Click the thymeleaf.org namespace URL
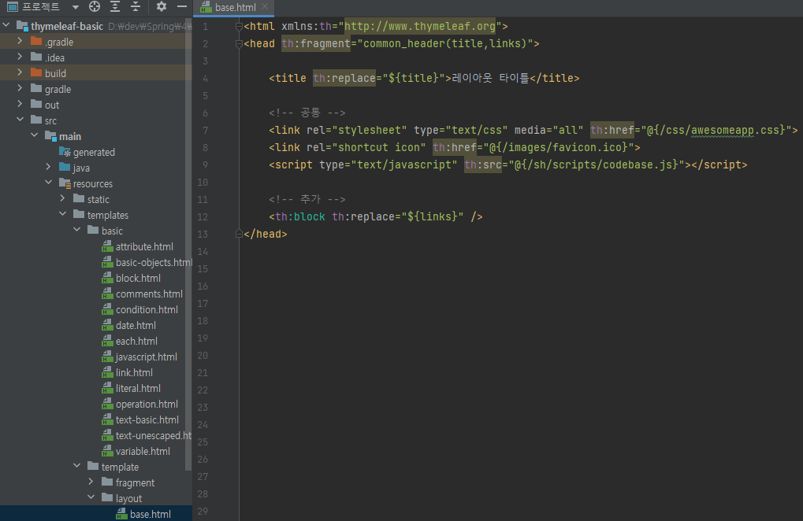The width and height of the screenshot is (803, 521). pyautogui.click(x=420, y=26)
